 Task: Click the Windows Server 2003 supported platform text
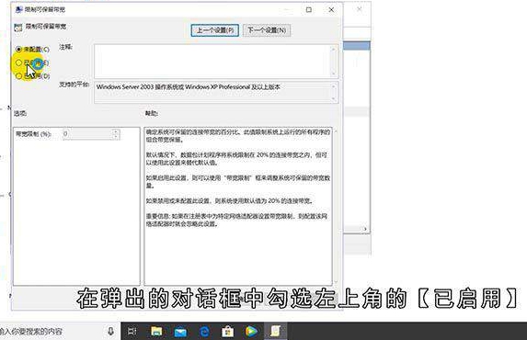(x=189, y=87)
